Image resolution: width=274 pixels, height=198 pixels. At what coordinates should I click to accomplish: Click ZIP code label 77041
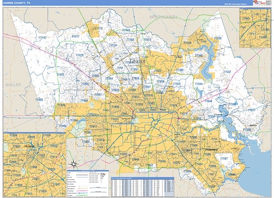98,95
